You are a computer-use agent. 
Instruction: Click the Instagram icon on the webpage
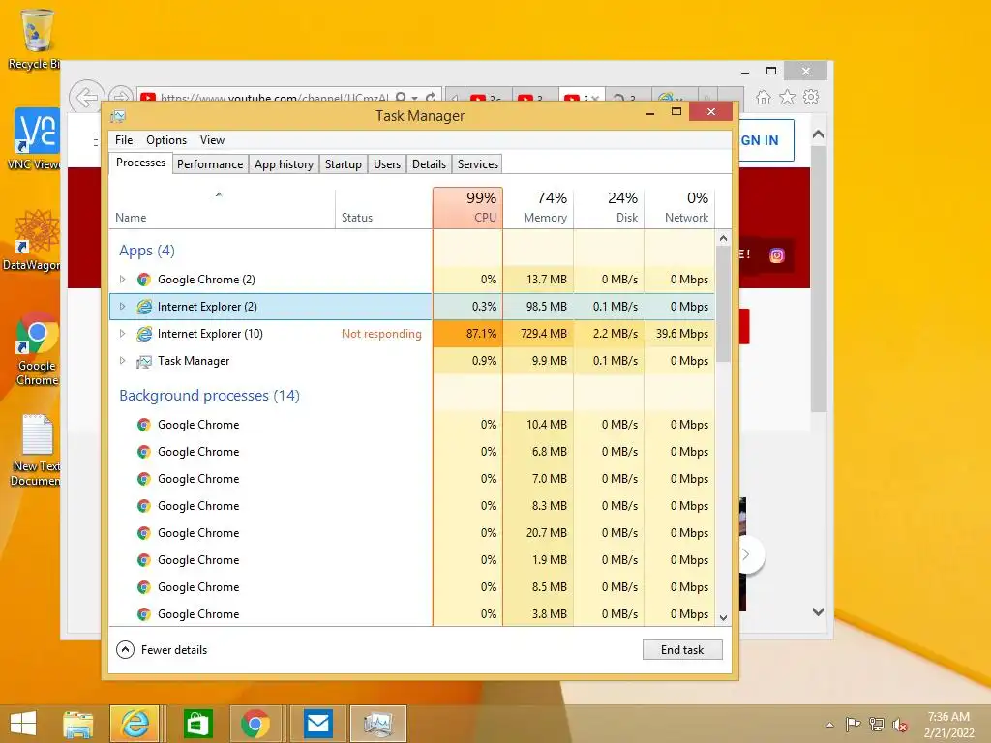(x=777, y=255)
